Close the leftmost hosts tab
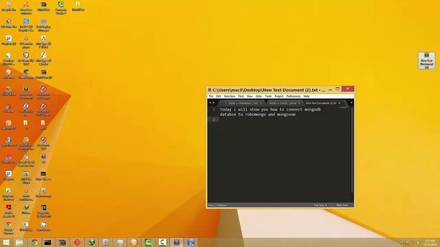Image resolution: width=440 pixels, height=247 pixels. pyautogui.click(x=261, y=103)
